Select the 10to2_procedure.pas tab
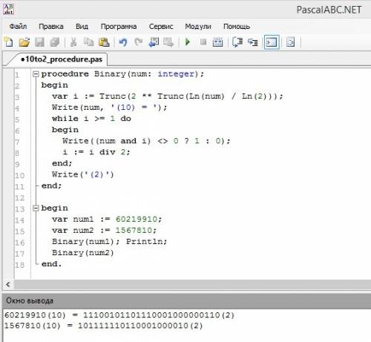 (61, 59)
